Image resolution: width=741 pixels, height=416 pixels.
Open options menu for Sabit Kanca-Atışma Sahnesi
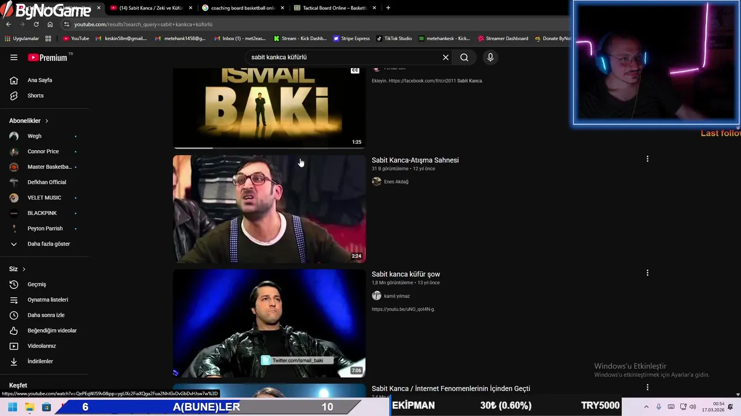tap(647, 159)
